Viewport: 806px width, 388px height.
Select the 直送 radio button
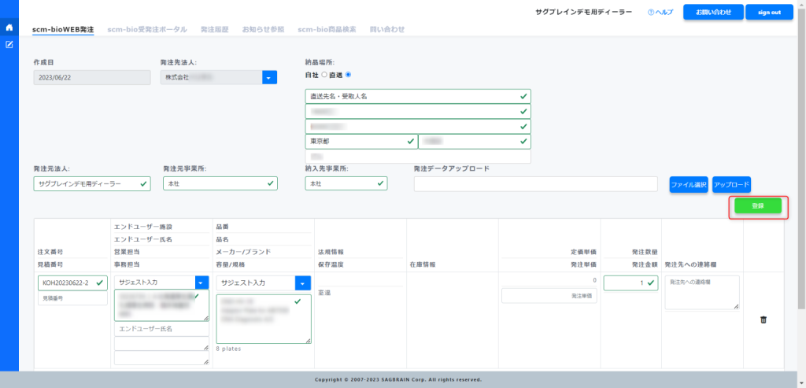(x=349, y=75)
